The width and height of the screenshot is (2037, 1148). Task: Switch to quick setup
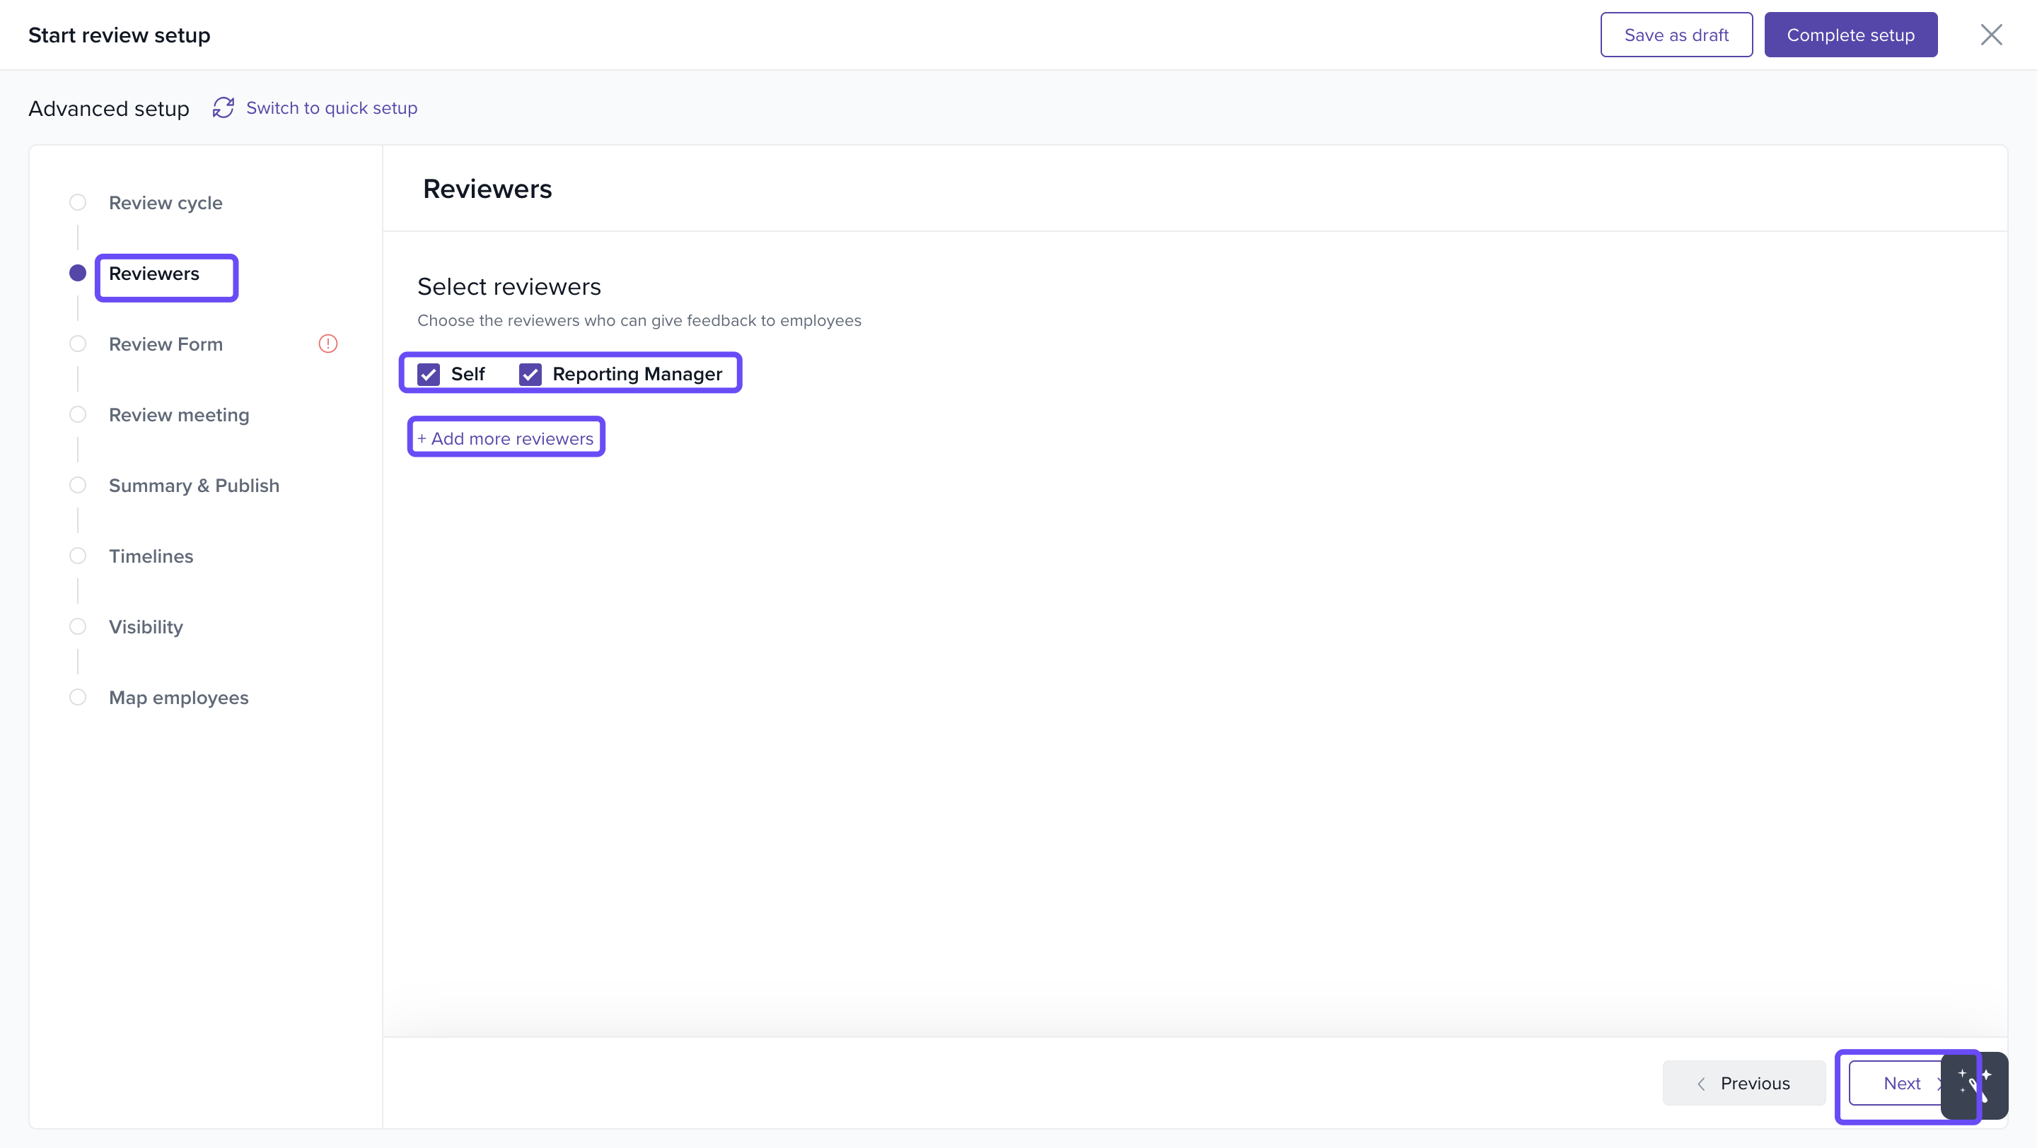[331, 108]
